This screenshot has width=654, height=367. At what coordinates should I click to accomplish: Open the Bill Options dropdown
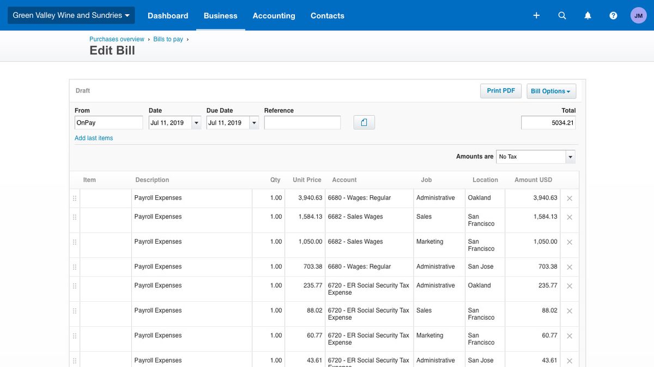click(551, 91)
